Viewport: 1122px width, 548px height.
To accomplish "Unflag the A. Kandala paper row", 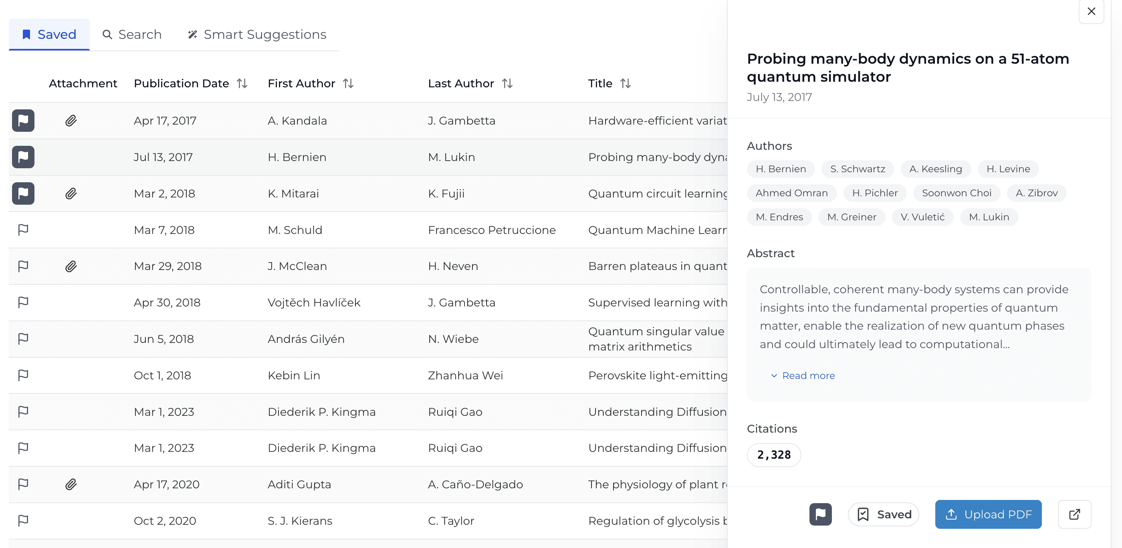I will 23,121.
